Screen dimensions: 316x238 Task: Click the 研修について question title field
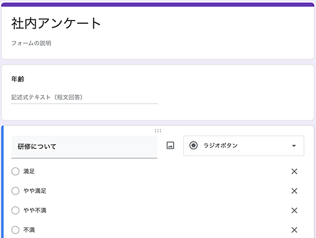pyautogui.click(x=84, y=147)
